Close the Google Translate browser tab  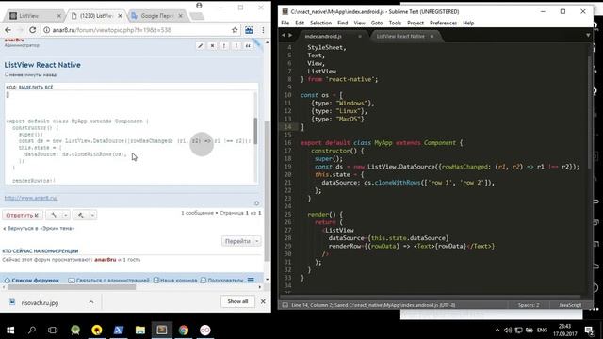(180, 16)
